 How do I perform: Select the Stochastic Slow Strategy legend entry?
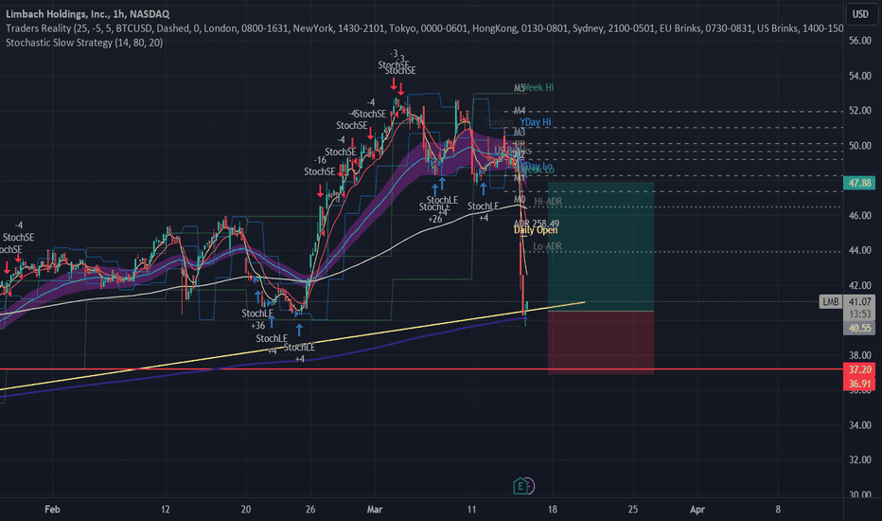tap(84, 43)
